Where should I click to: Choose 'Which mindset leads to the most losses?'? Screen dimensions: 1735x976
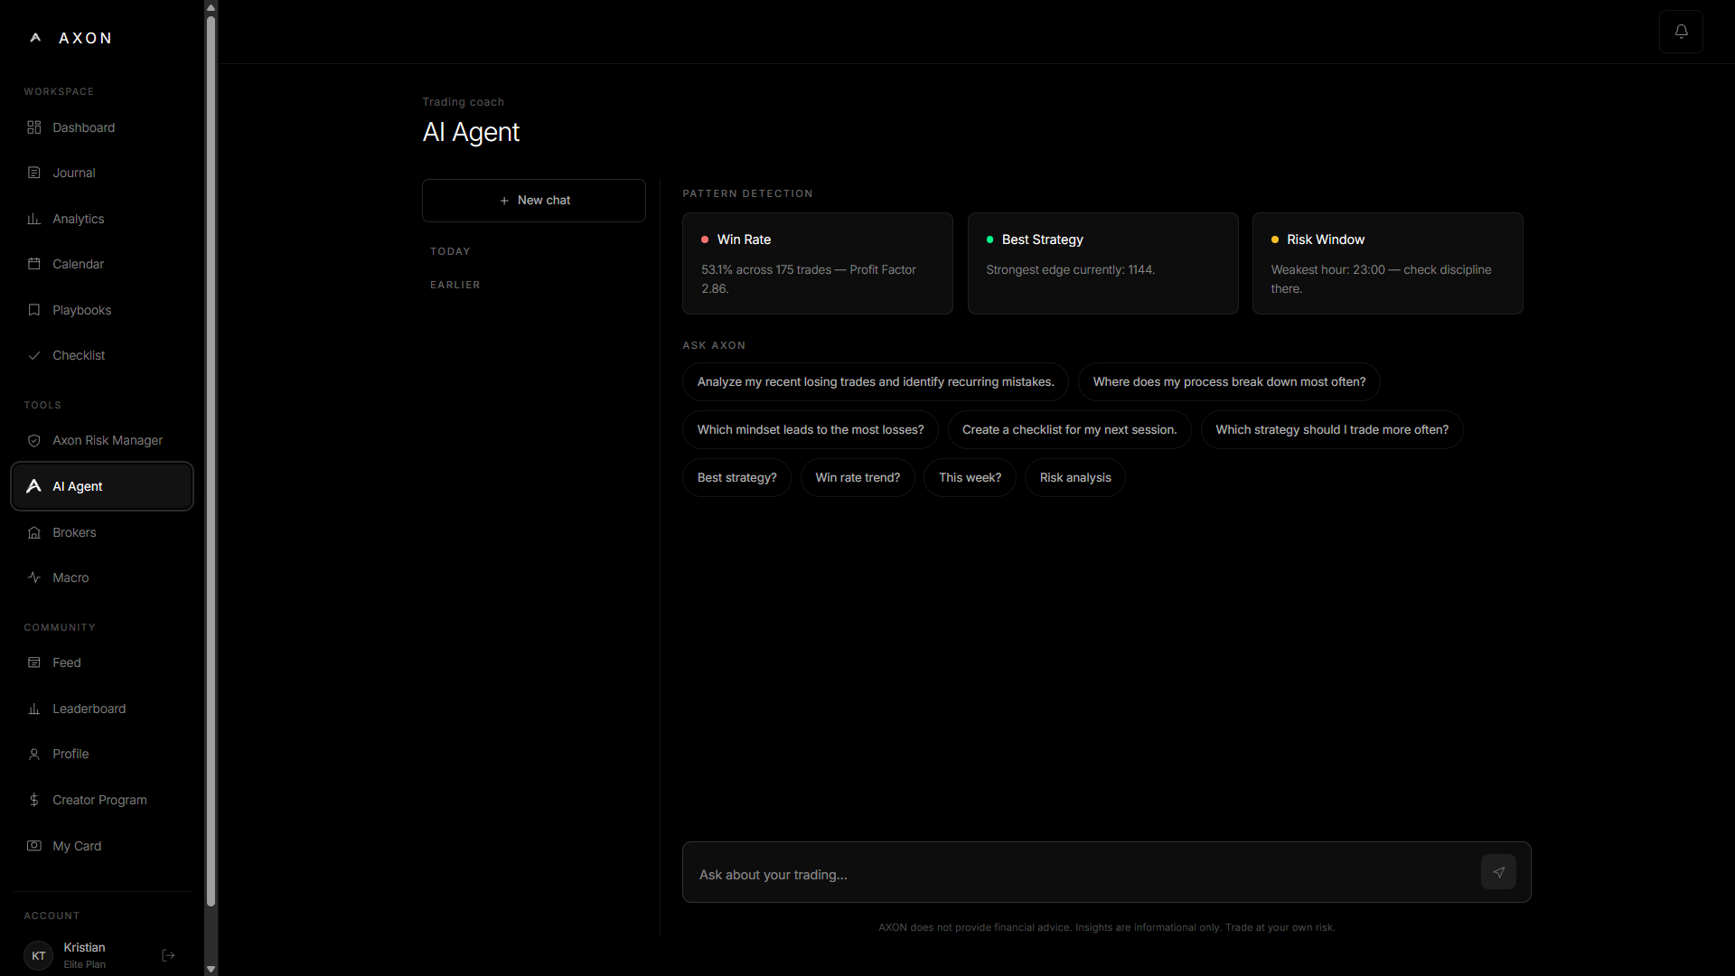coord(811,429)
